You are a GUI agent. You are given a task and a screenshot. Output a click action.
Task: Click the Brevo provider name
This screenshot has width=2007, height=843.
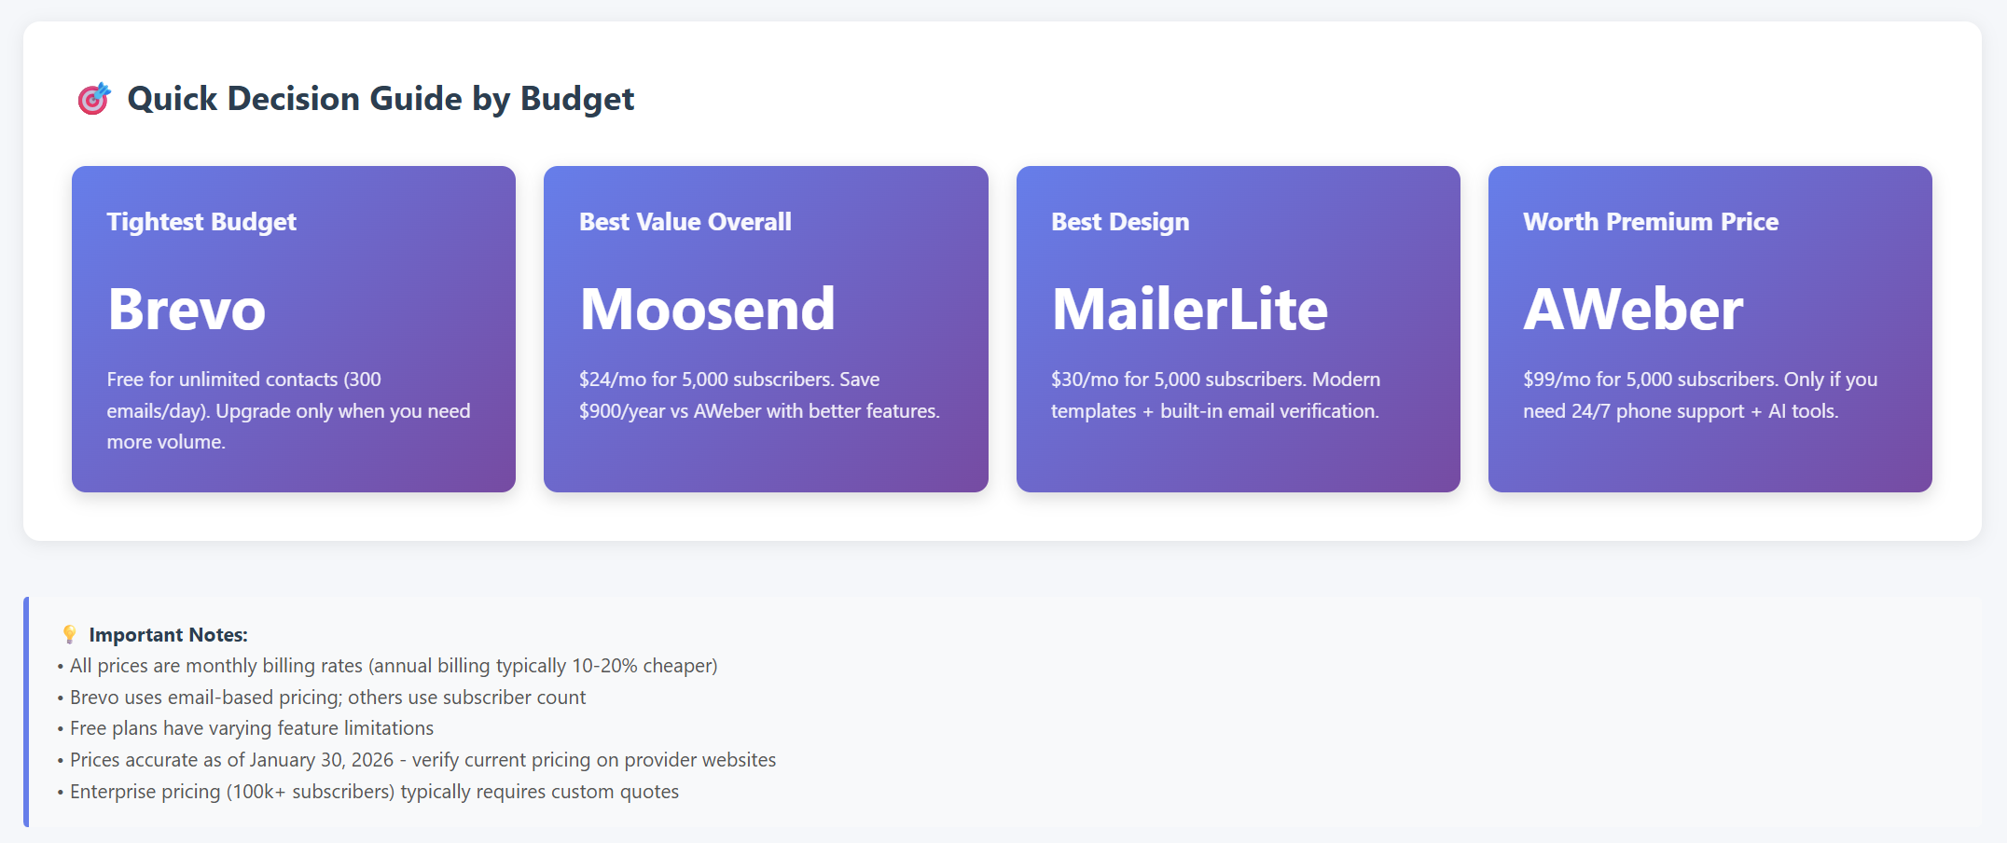point(187,309)
